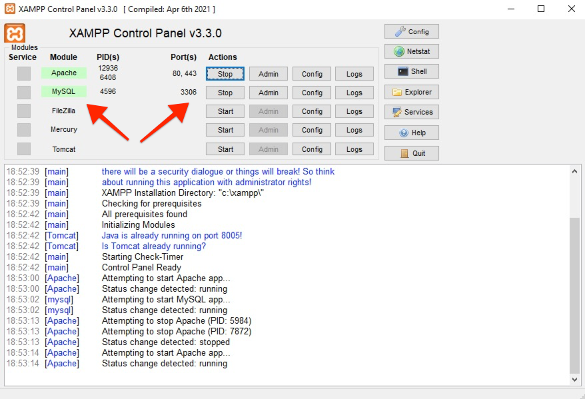Maximize the XAMPP Control Panel window

pyautogui.click(x=541, y=9)
